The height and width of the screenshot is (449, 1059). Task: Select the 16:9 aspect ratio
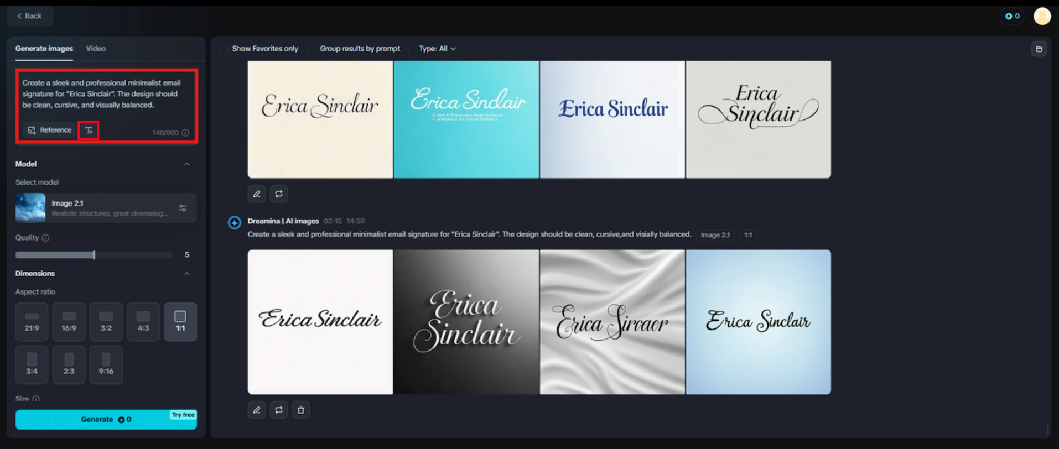point(69,322)
